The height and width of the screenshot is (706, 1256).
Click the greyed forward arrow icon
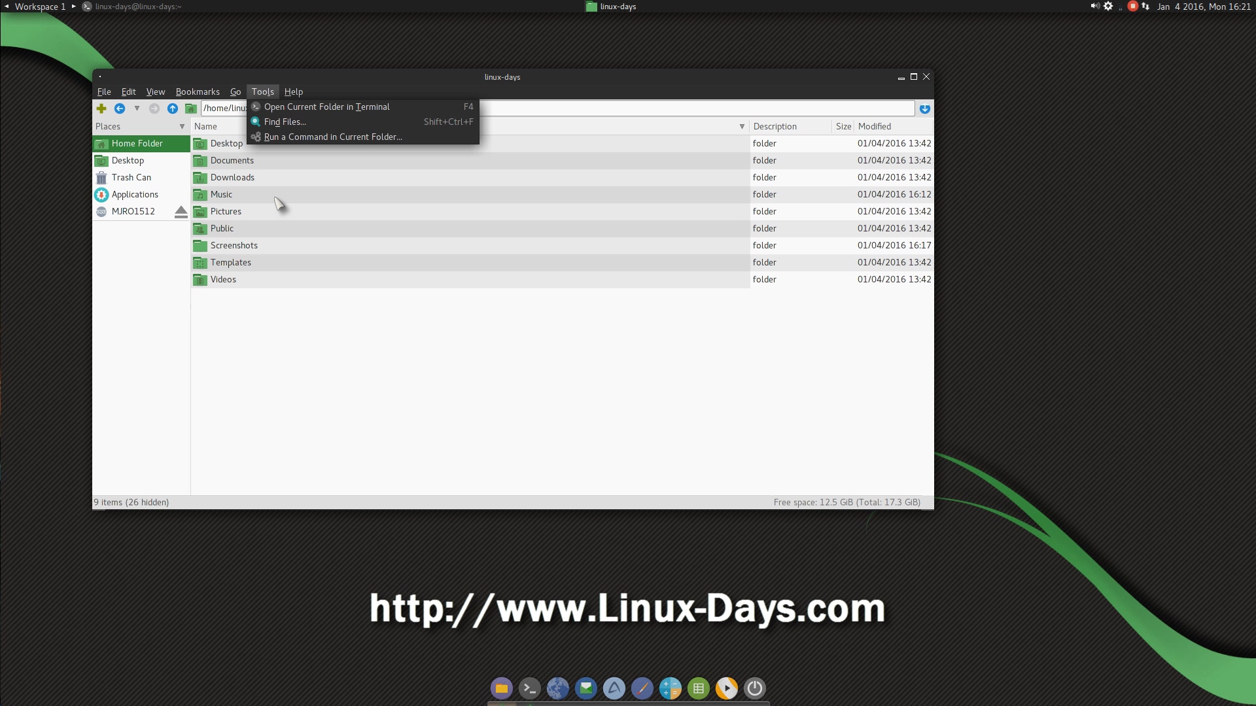coord(154,109)
